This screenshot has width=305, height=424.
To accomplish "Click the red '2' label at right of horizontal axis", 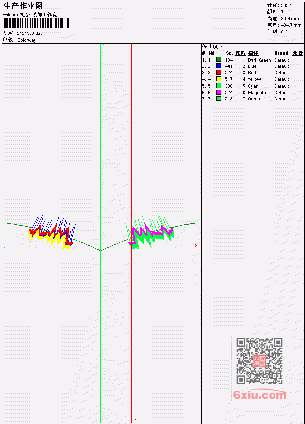I will (x=196, y=246).
